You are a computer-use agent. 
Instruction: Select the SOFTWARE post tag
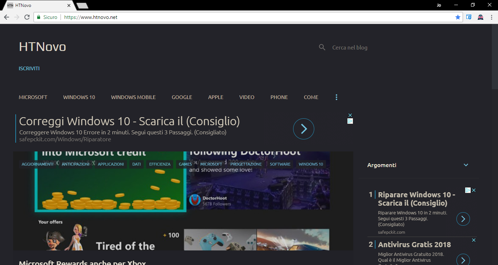(280, 164)
